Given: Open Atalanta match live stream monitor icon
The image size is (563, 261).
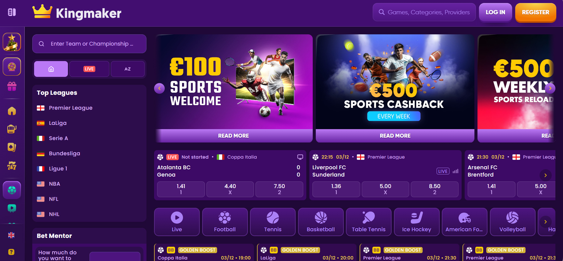Looking at the screenshot, I should (300, 157).
